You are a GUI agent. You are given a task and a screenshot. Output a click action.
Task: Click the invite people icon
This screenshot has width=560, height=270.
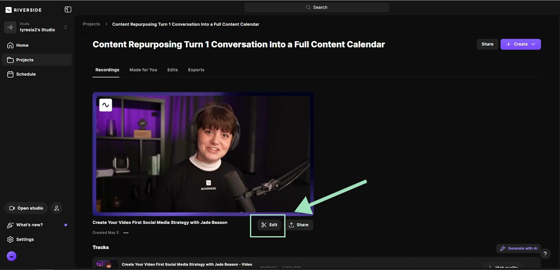point(57,208)
